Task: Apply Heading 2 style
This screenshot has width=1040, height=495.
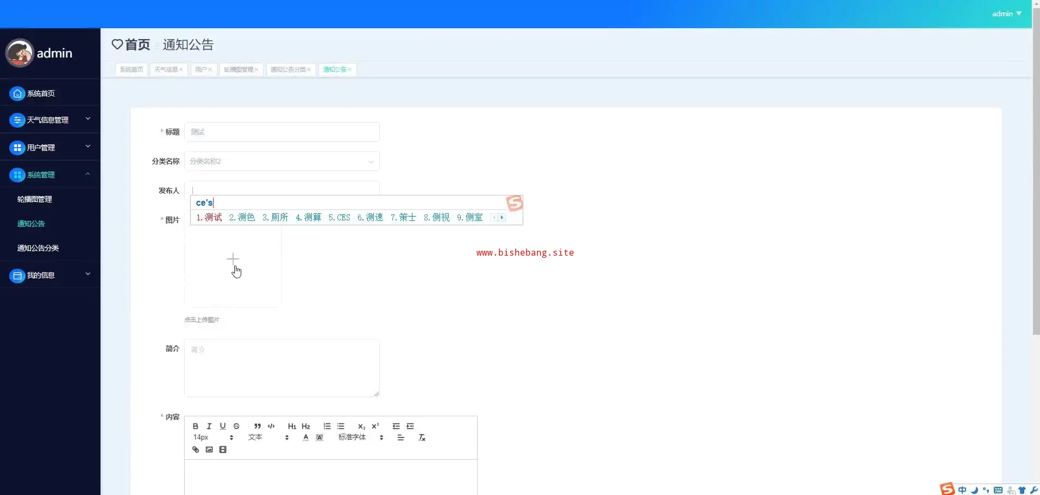Action: click(306, 426)
